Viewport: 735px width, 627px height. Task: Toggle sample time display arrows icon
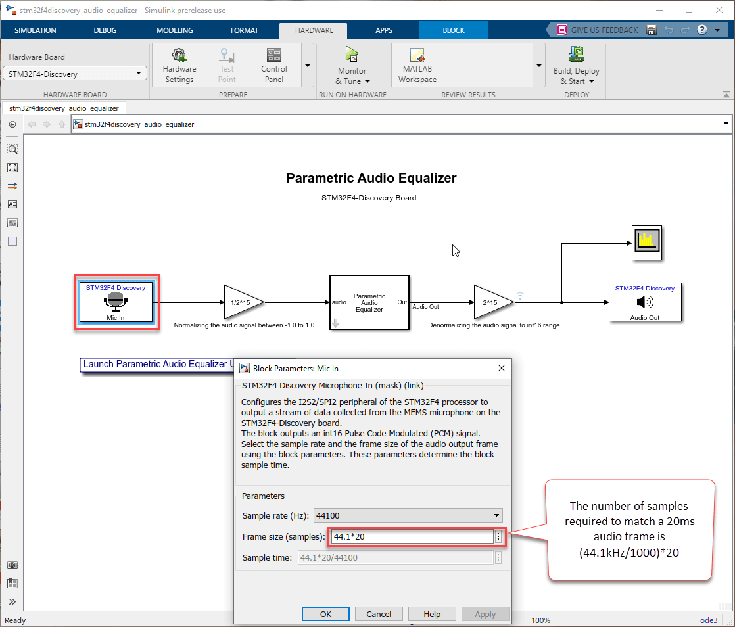[x=12, y=186]
